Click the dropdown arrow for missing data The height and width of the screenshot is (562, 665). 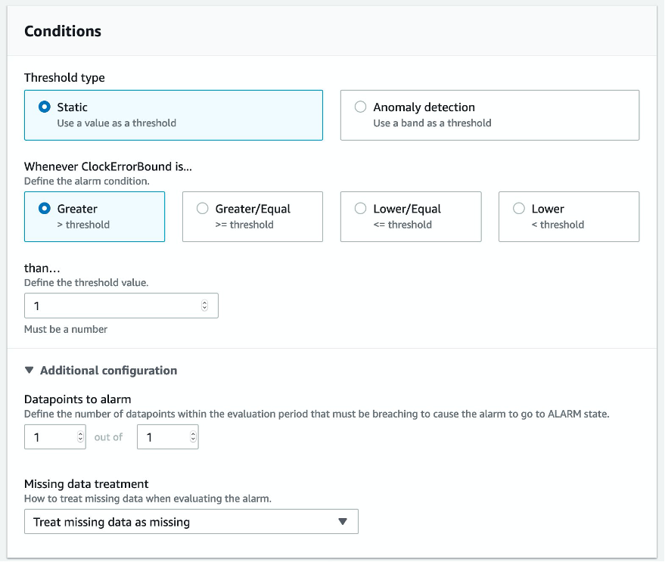click(342, 522)
